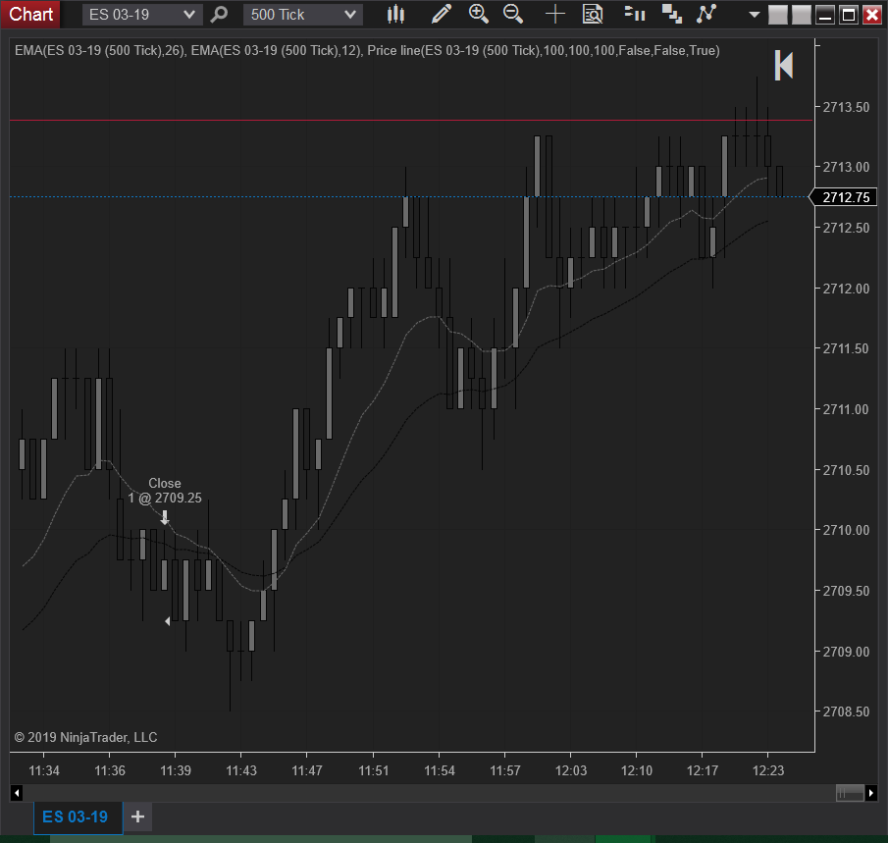
Task: Click the 12:03 time axis label
Action: click(x=570, y=770)
